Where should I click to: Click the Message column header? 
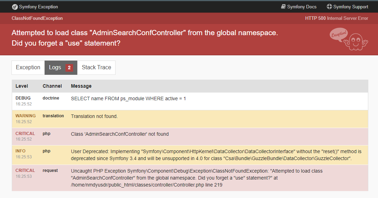coord(81,86)
